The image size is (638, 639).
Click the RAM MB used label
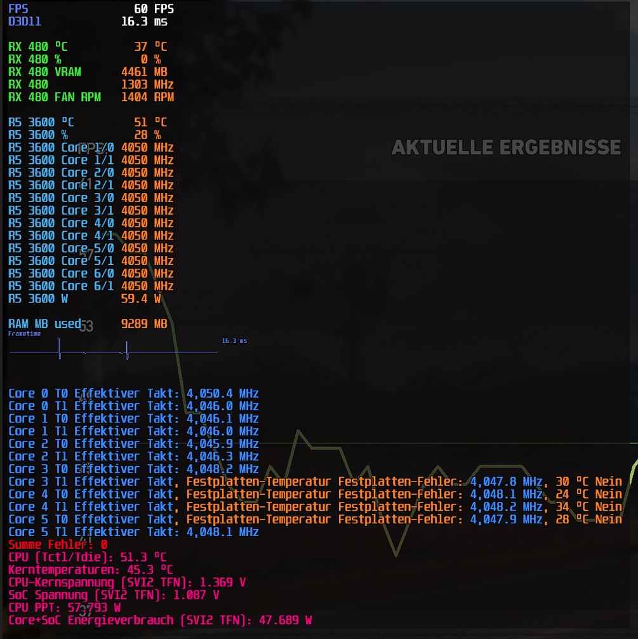(x=45, y=324)
